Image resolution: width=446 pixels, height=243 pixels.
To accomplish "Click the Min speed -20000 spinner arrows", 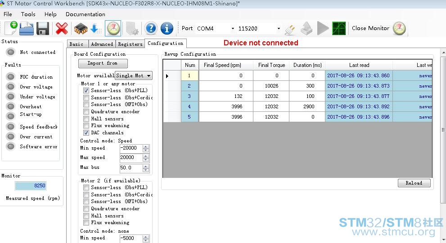I will coord(146,148).
